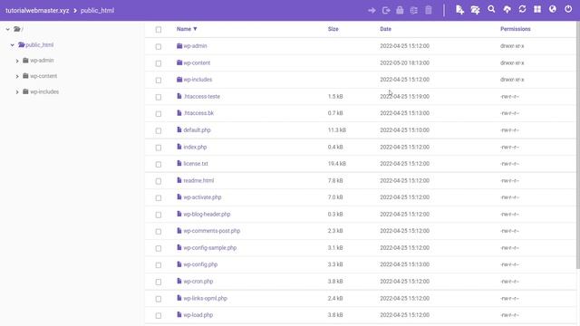Open the wp-config-sample.php file
Viewport: 580px width, 326px height.
pyautogui.click(x=210, y=247)
